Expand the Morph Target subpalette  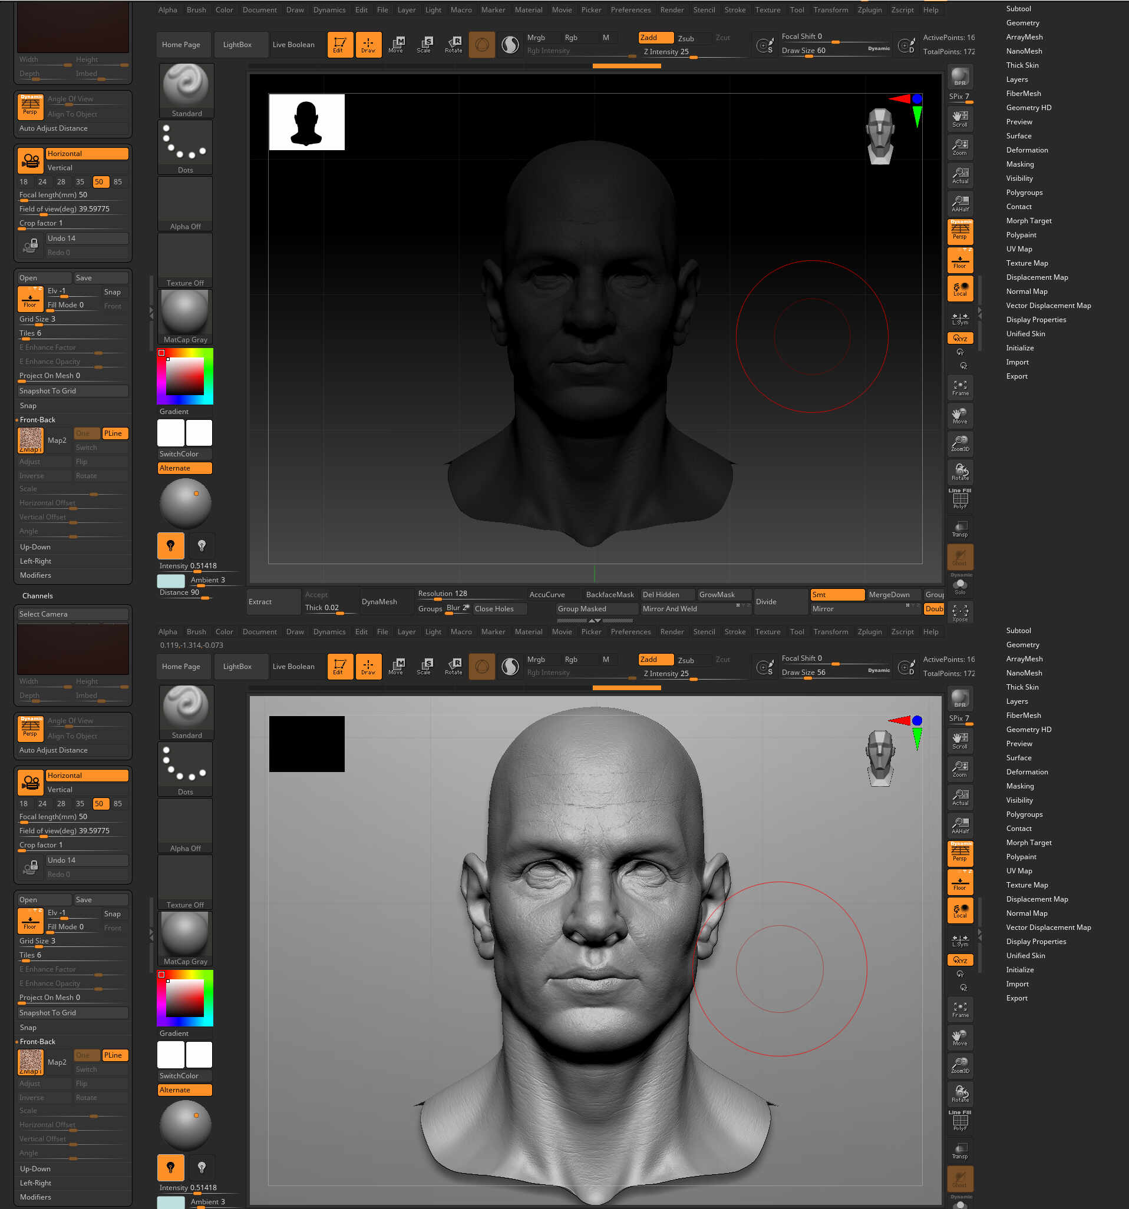click(1029, 220)
